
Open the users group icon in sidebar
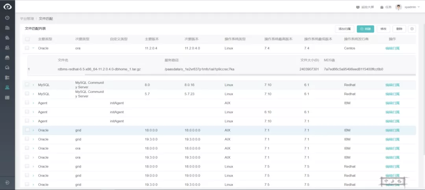(x=7, y=47)
